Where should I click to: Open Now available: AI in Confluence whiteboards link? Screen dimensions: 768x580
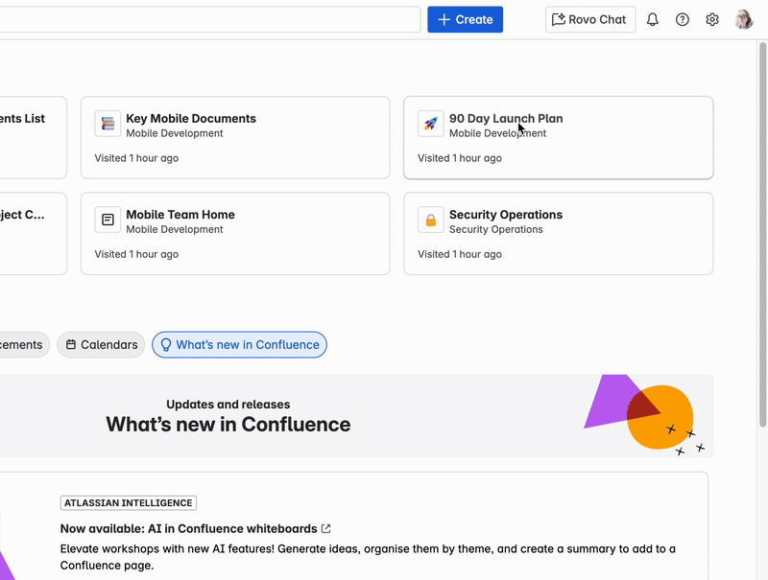188,528
